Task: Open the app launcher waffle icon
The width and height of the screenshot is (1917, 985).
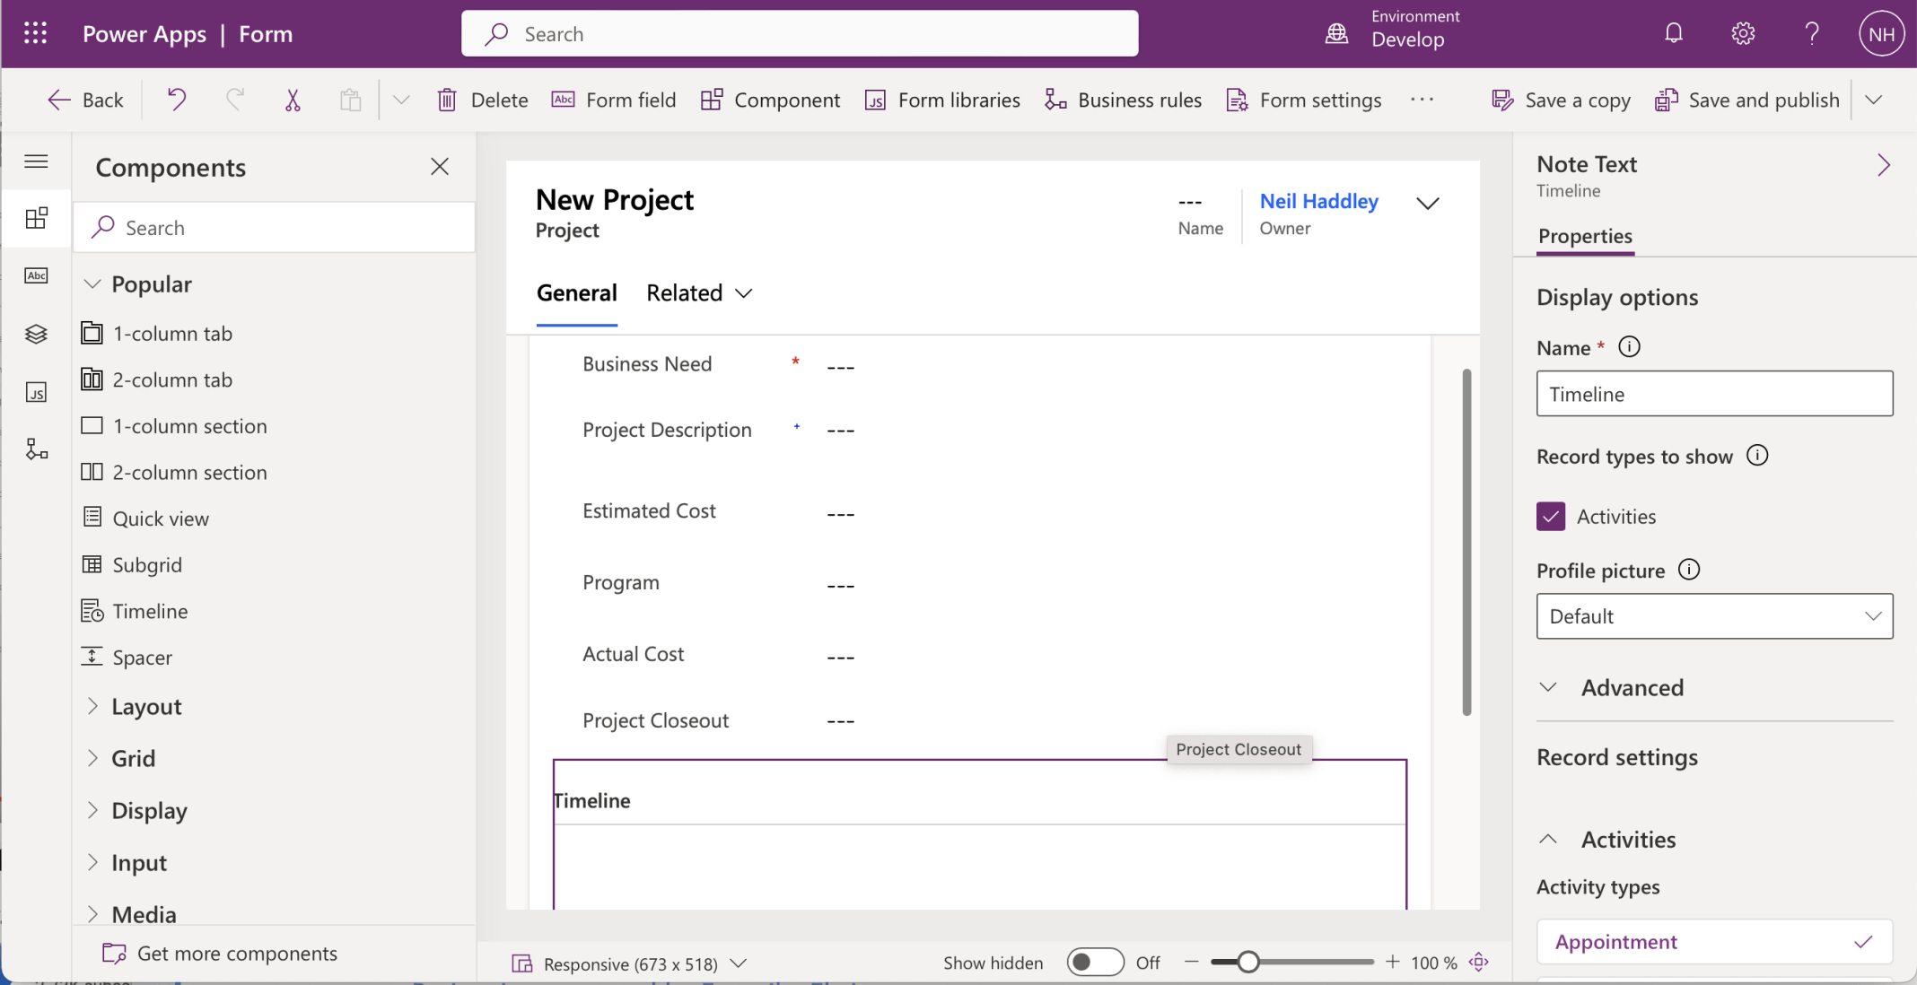Action: [x=35, y=34]
